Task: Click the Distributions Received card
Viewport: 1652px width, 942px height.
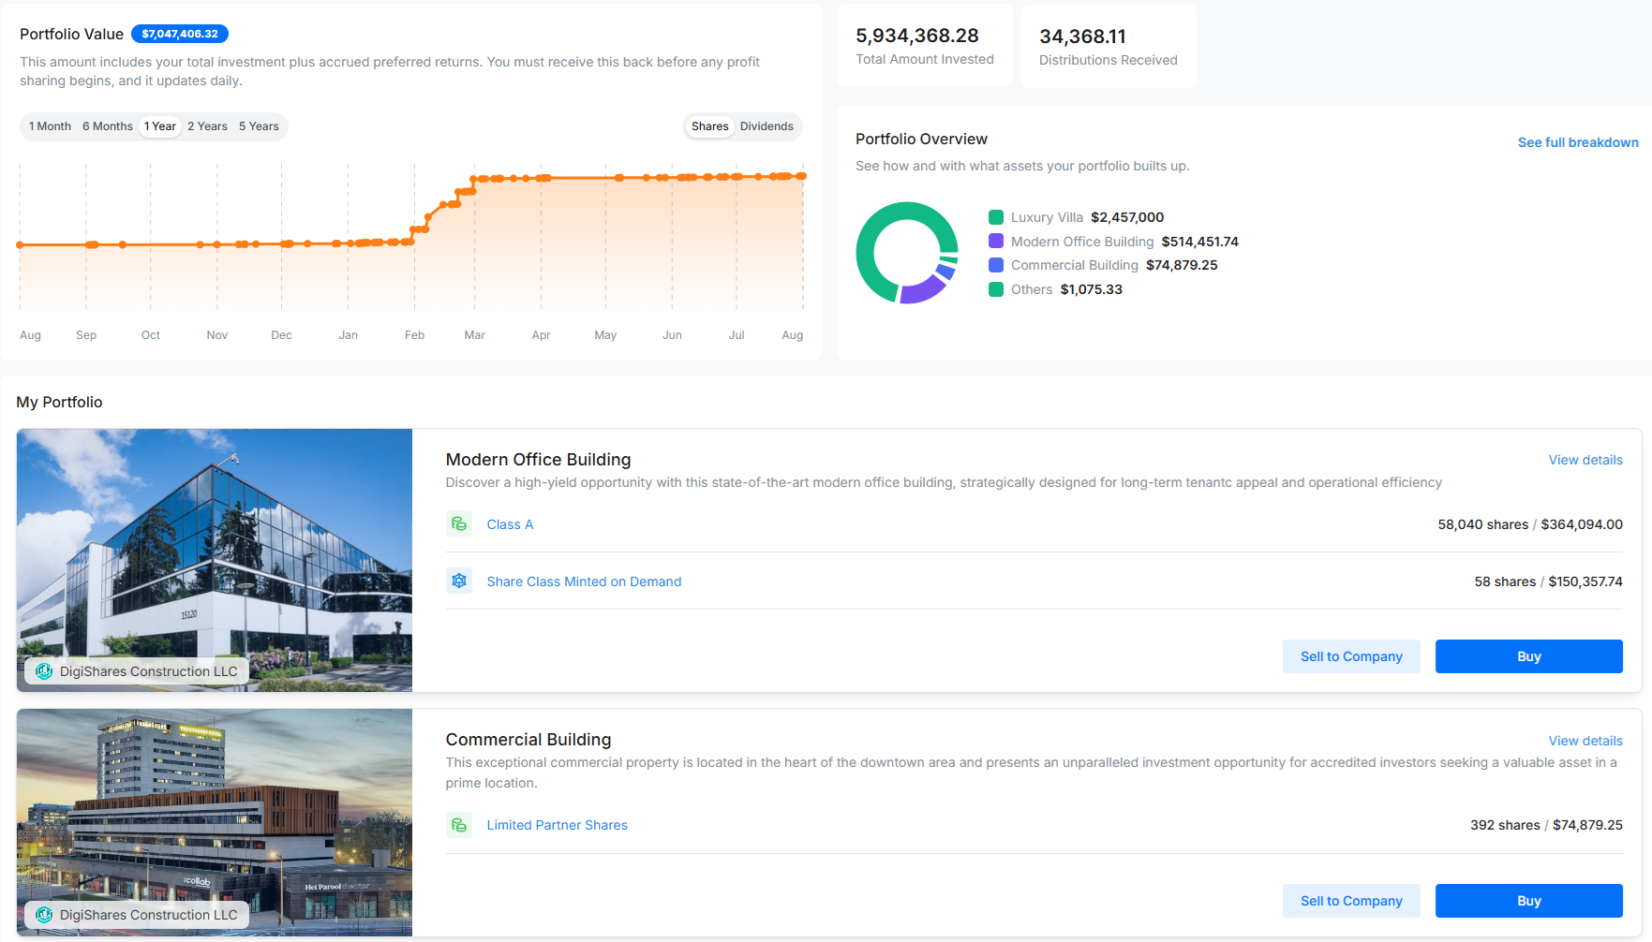Action: pos(1109,47)
